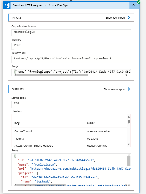This screenshot has width=146, height=194.
Task: Click Headers table scroll down arrow
Action: pyautogui.click(x=129, y=144)
